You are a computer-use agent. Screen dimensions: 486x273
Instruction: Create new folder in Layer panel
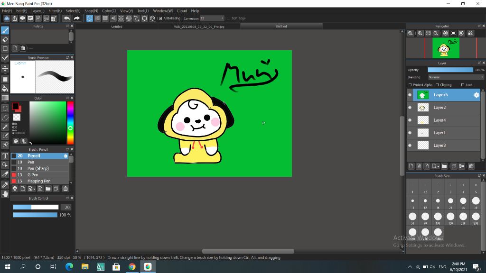click(444, 166)
